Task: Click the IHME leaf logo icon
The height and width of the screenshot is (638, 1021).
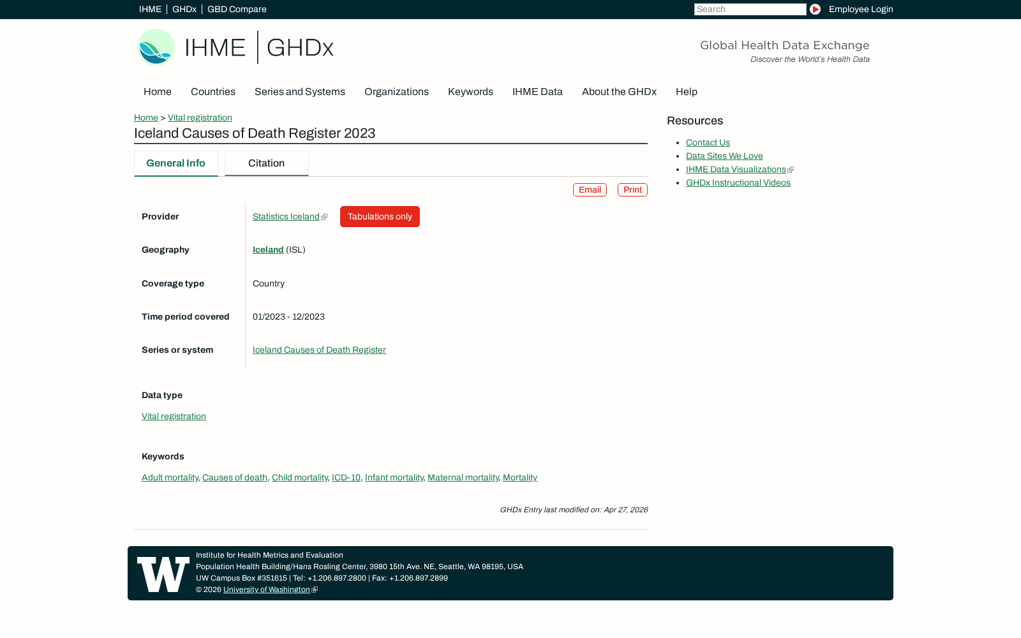Action: pos(156,47)
